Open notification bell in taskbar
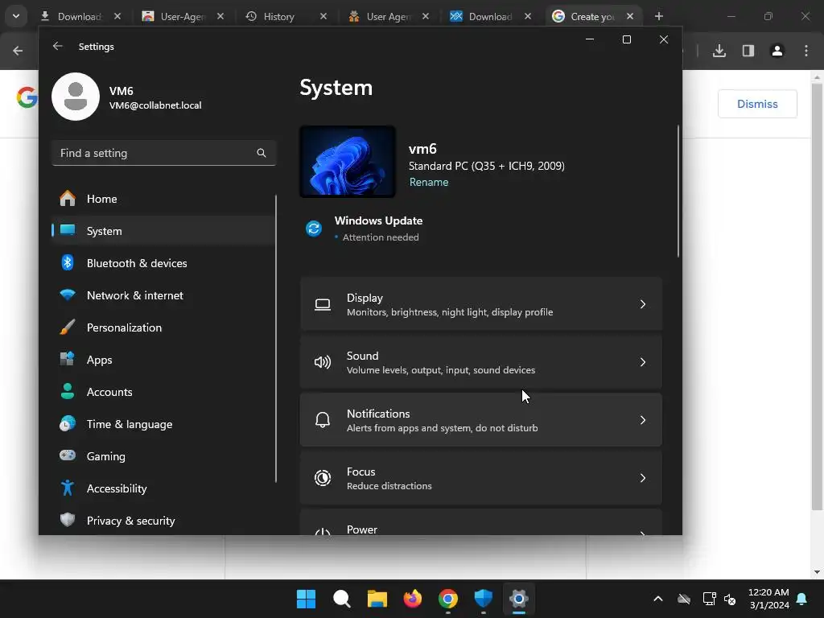This screenshot has width=824, height=618. tap(802, 599)
